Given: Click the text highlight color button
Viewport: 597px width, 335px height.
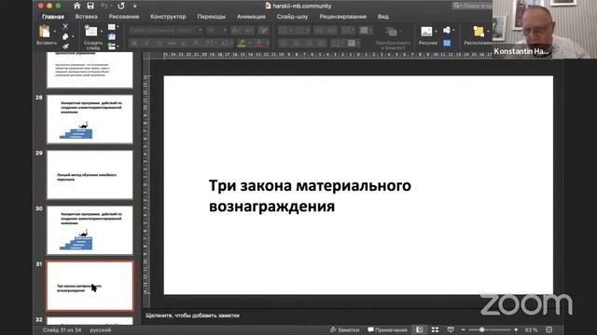Looking at the screenshot, I should coord(241,44).
